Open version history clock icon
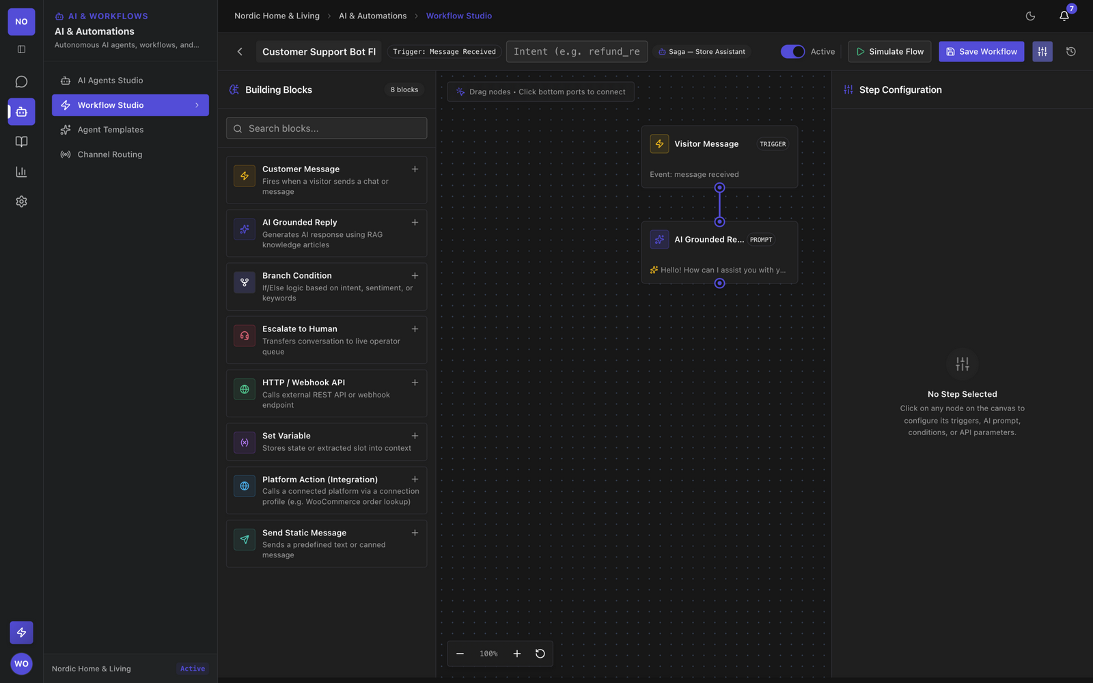This screenshot has width=1093, height=683. pyautogui.click(x=1071, y=51)
